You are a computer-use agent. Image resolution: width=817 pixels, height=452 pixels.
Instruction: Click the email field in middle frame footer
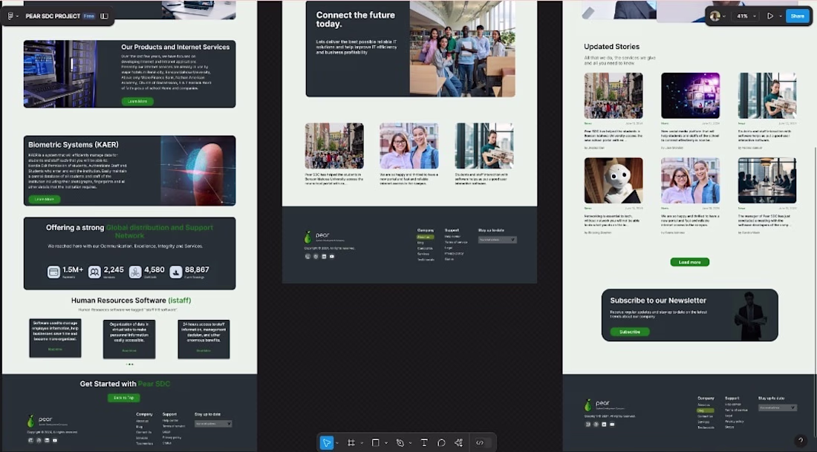(497, 240)
